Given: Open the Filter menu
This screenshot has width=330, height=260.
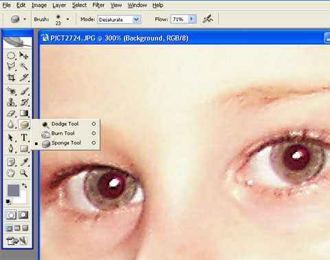Looking at the screenshot, I should (98, 5).
